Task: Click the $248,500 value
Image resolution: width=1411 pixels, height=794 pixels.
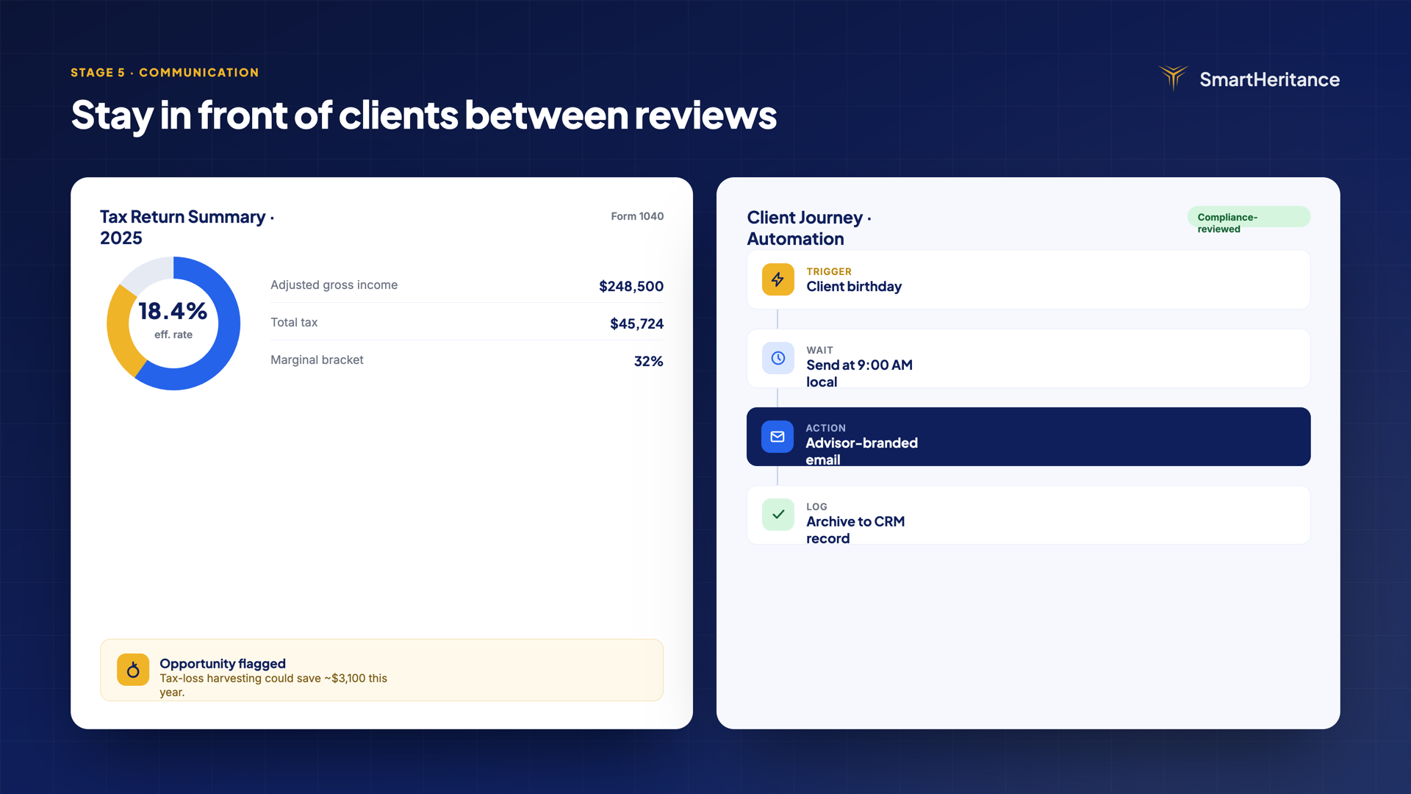Action: 631,286
